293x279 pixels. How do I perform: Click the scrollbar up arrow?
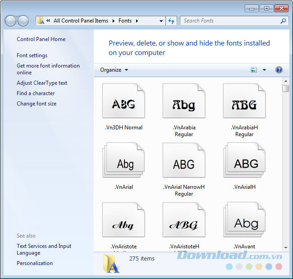click(x=286, y=81)
